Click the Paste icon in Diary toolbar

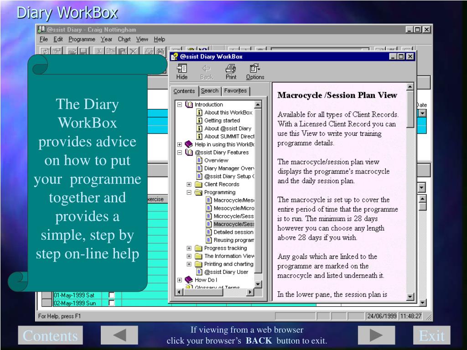click(122, 51)
